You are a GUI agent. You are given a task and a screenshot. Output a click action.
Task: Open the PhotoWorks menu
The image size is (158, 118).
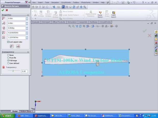point(86,2)
